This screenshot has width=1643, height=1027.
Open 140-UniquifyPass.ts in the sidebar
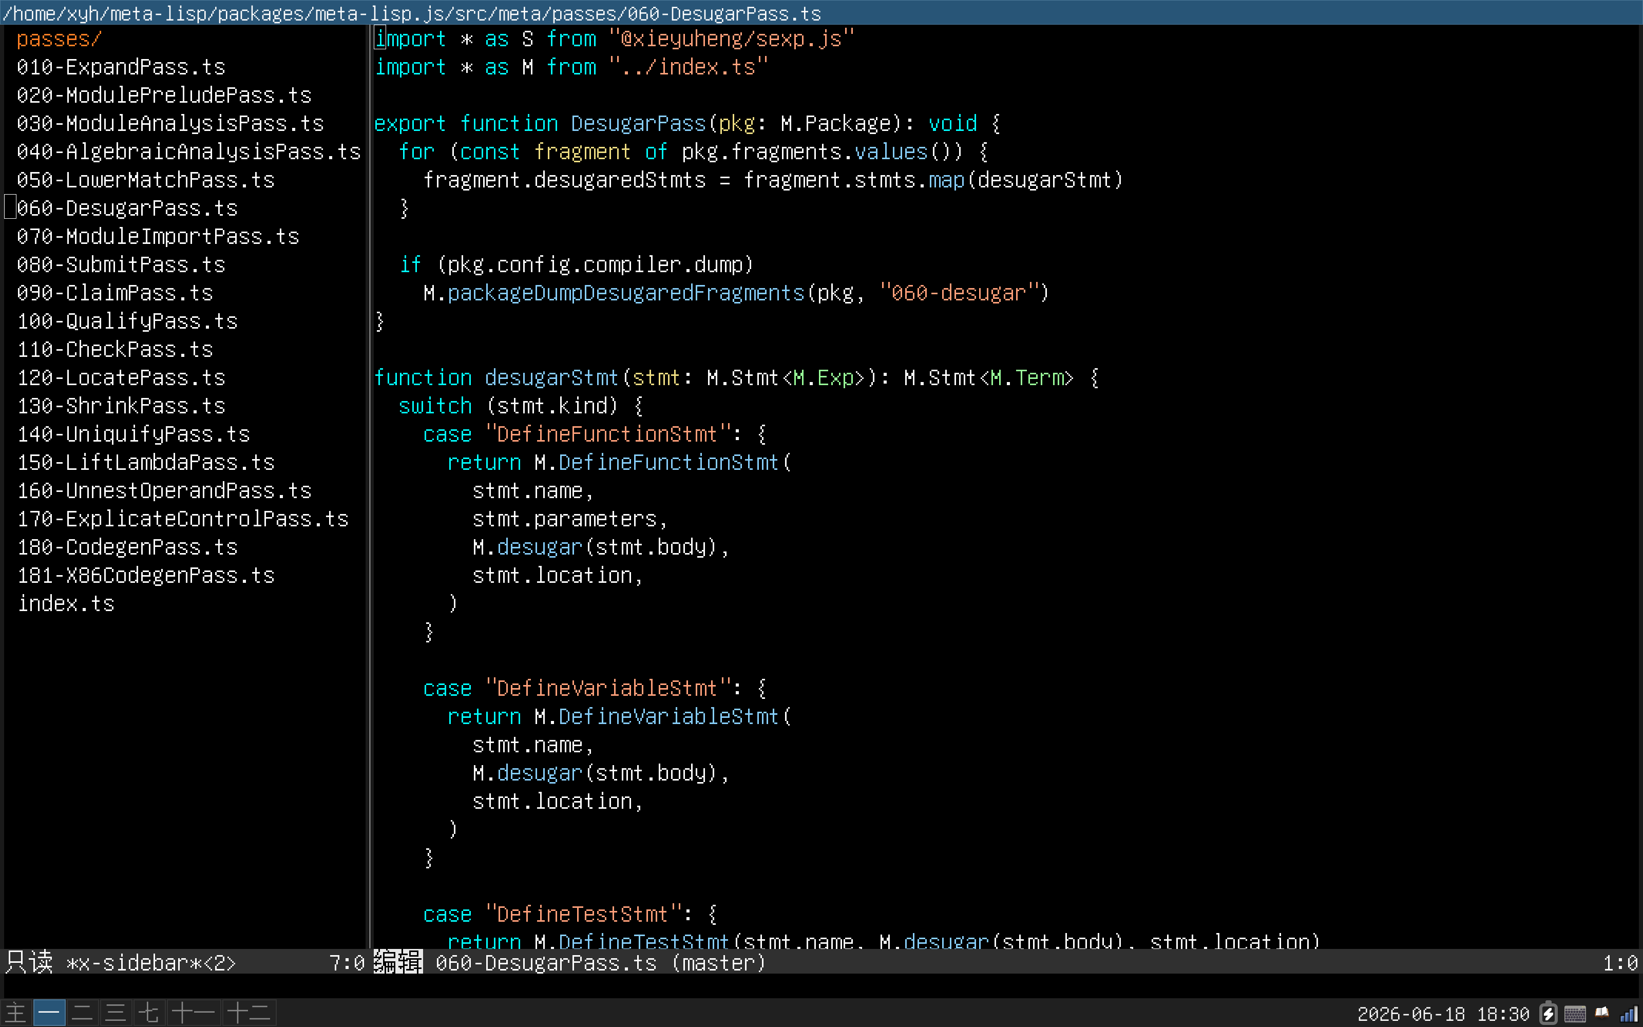click(x=133, y=434)
